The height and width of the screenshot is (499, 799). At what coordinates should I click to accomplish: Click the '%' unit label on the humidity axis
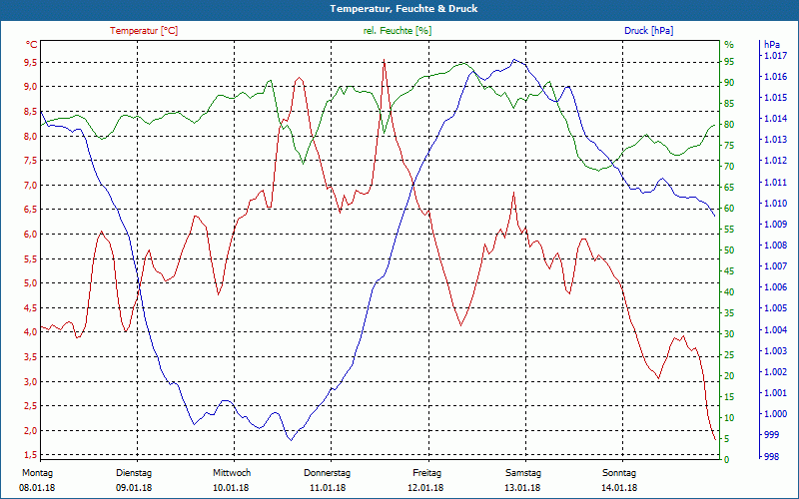click(x=729, y=45)
